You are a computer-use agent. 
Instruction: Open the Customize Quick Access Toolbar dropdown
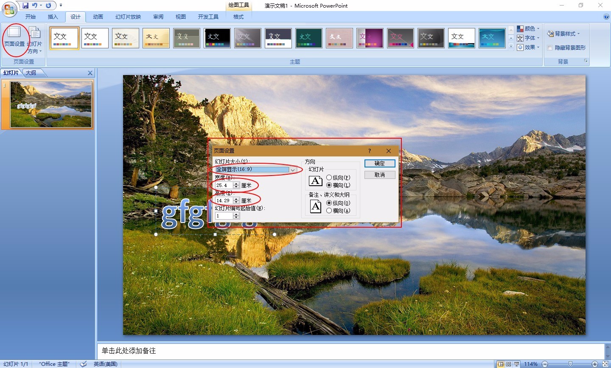(61, 6)
